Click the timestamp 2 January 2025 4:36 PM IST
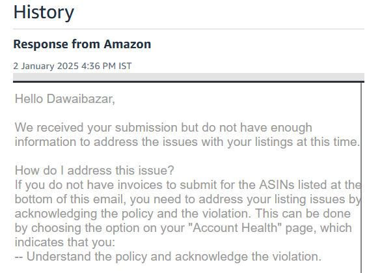Image resolution: width=367 pixels, height=273 pixels. tap(72, 66)
